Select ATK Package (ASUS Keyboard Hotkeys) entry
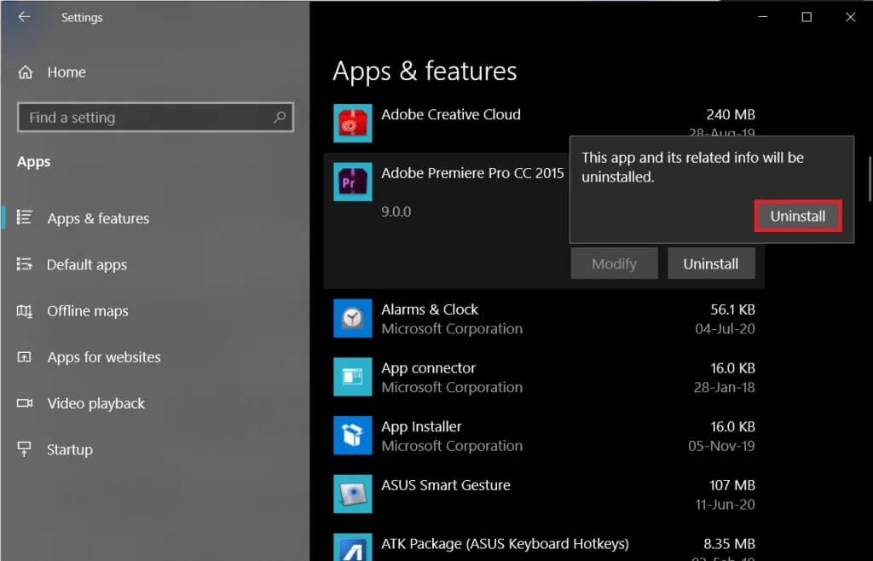This screenshot has width=873, height=561. tap(505, 543)
